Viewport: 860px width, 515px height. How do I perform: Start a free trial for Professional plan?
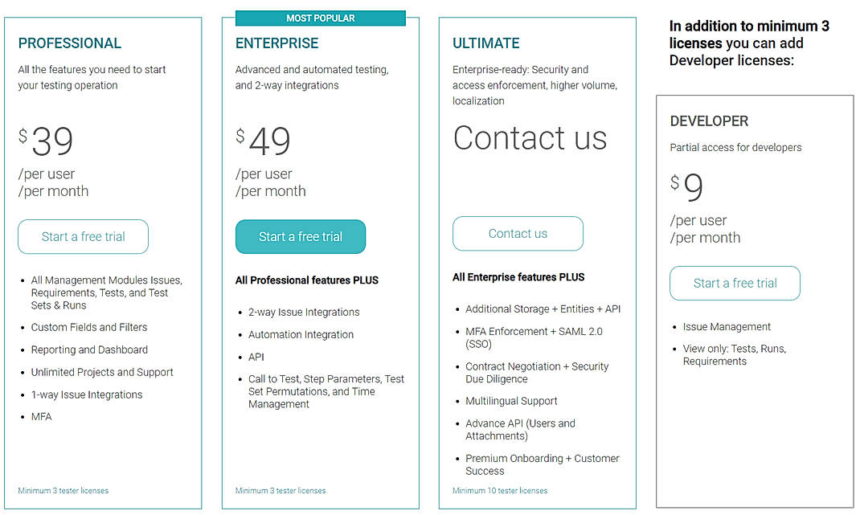[83, 236]
